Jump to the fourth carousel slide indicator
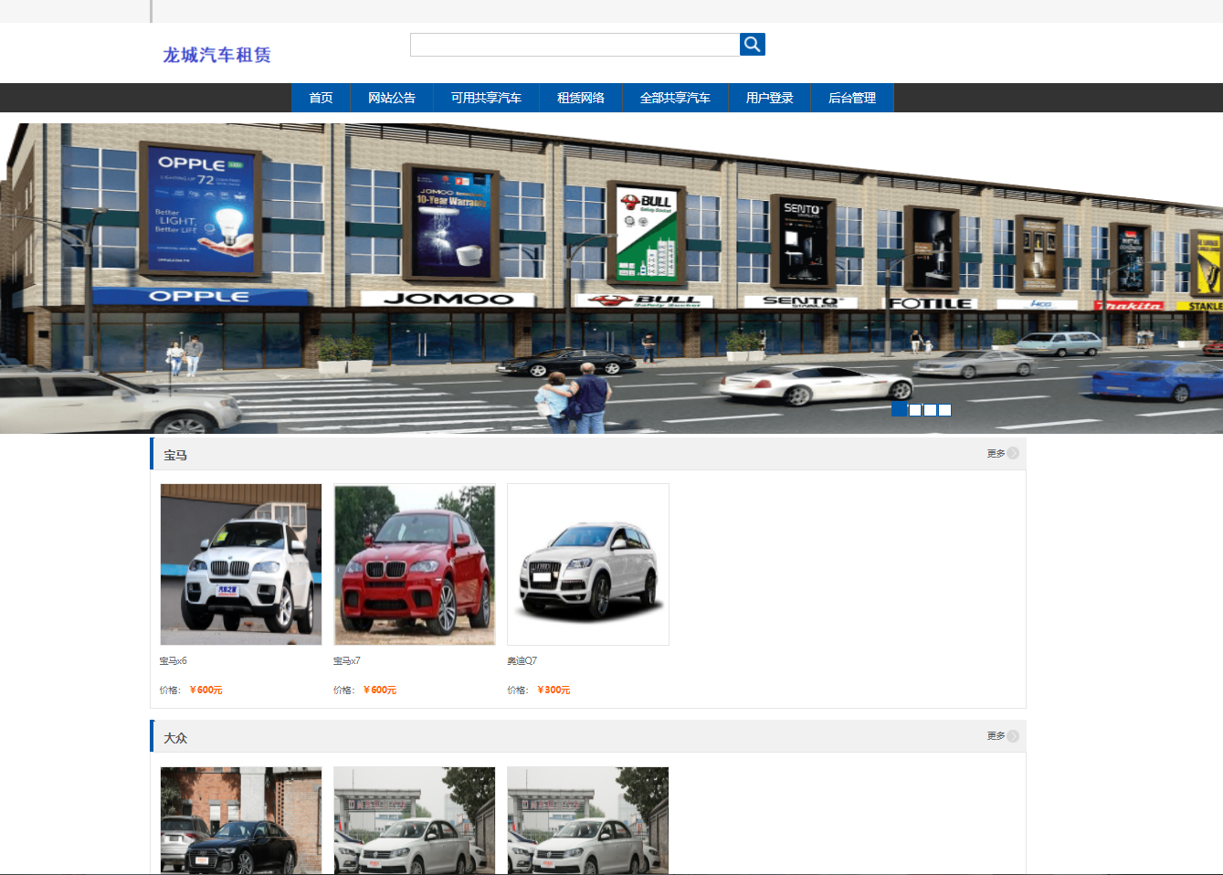The width and height of the screenshot is (1223, 875). [944, 410]
